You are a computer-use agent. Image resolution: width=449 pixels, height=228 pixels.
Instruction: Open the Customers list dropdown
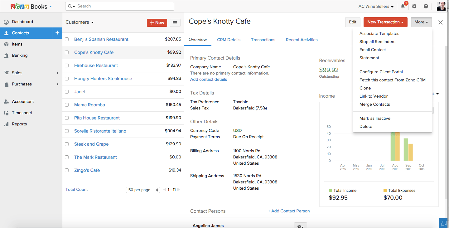tap(80, 22)
